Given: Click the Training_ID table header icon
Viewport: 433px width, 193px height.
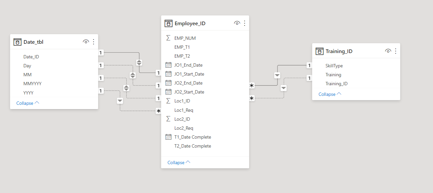Looking at the screenshot, I should click(x=319, y=51).
